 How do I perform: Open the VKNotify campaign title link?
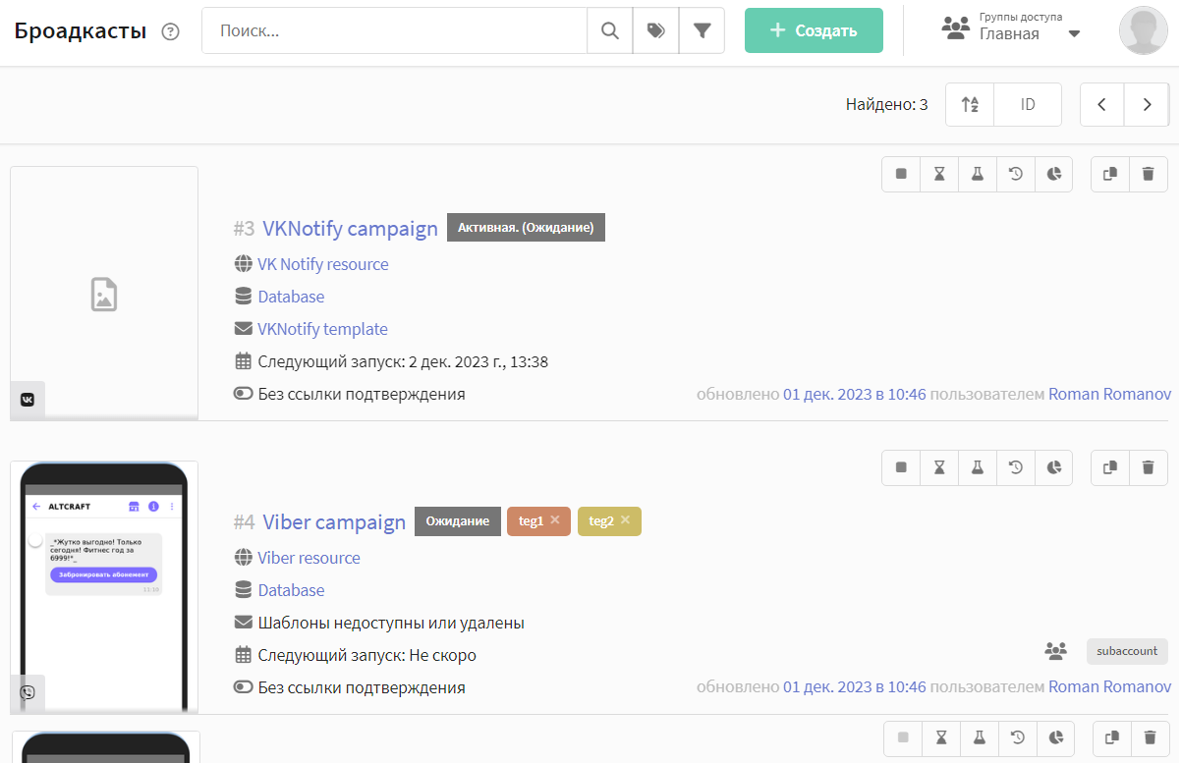click(350, 229)
